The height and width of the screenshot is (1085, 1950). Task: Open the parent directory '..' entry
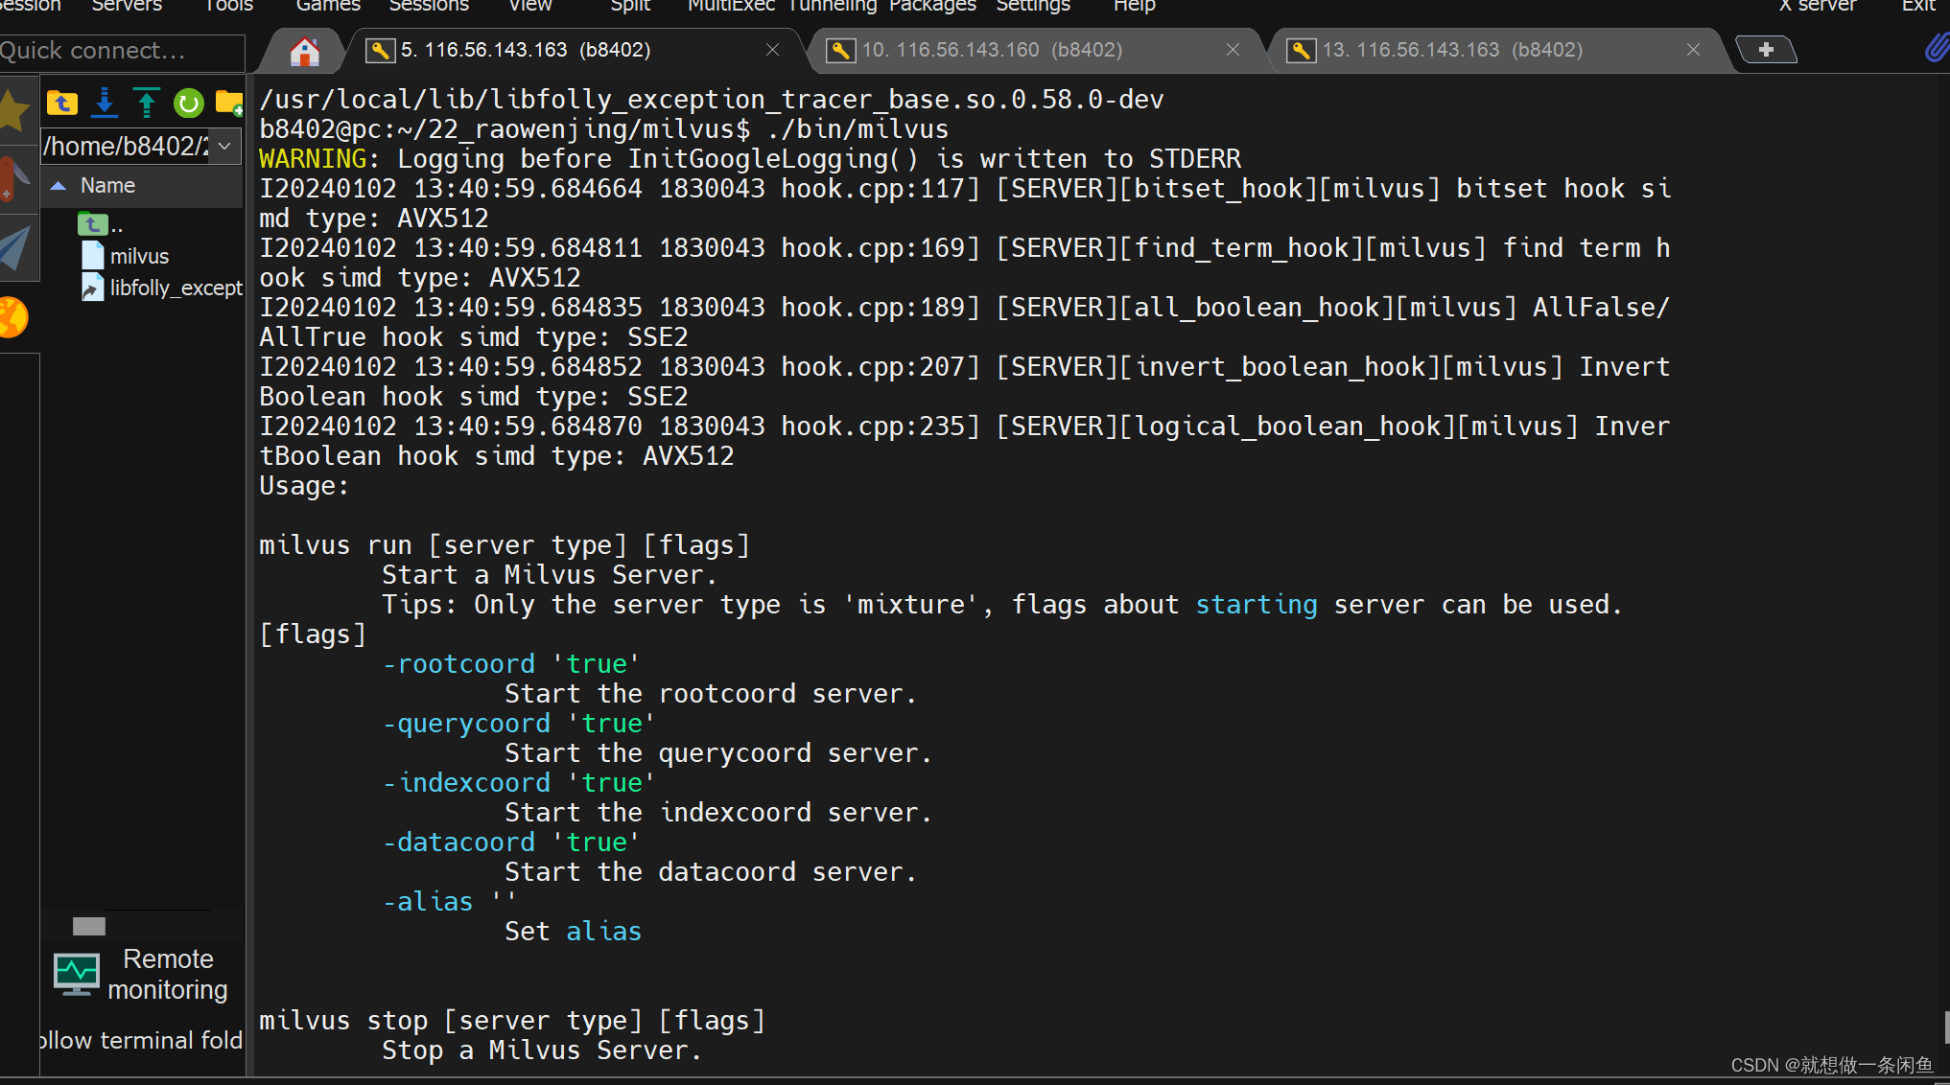coord(101,225)
